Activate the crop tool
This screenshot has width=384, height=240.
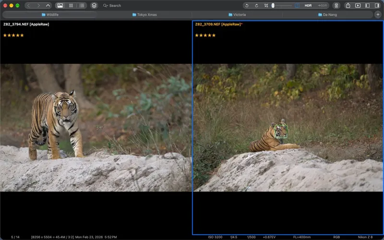coord(266,5)
